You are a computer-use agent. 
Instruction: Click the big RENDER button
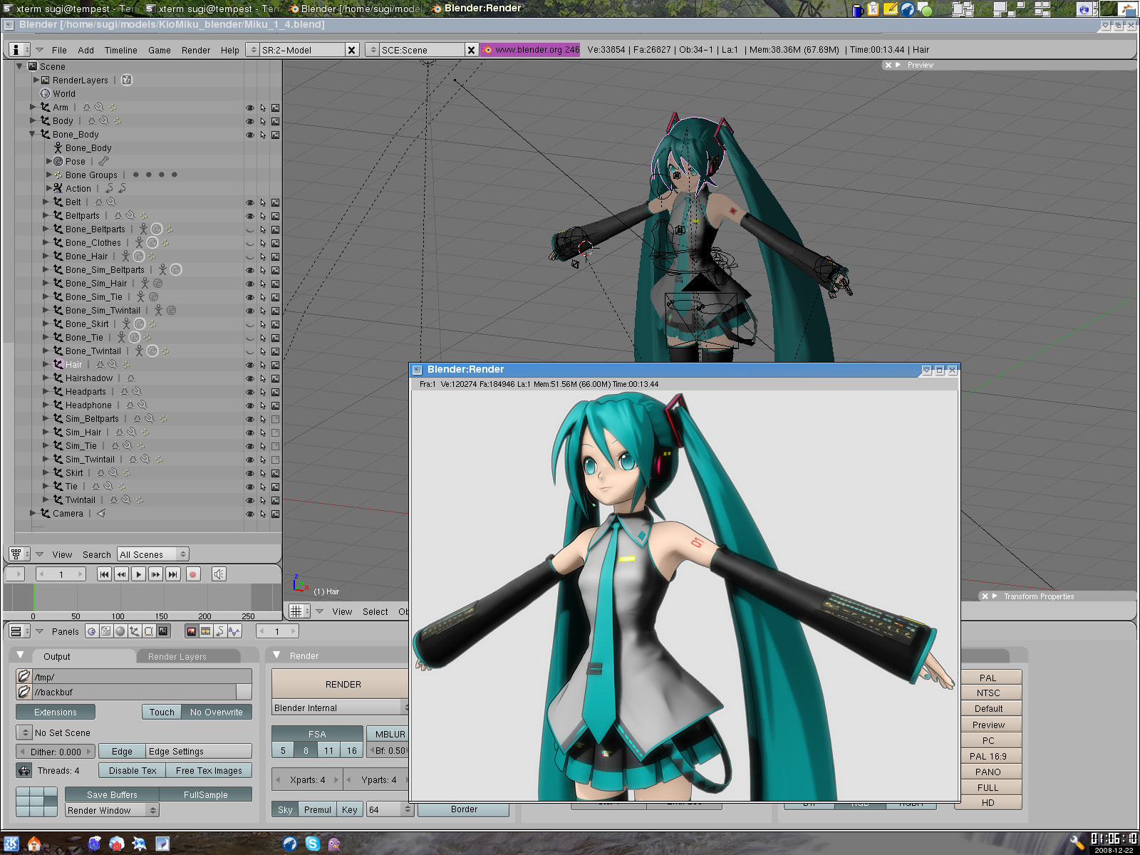click(x=341, y=684)
